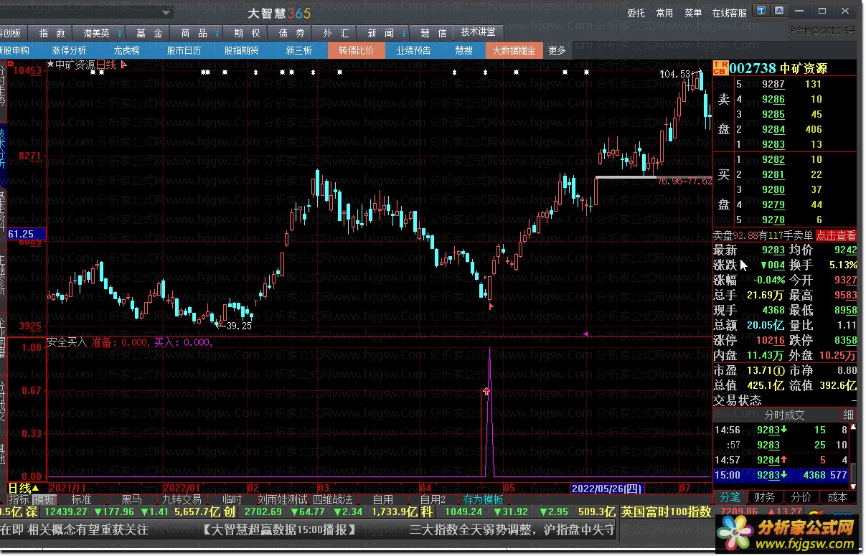Click the TRCB badge beside stock code

721,68
